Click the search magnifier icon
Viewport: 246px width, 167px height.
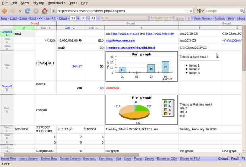[242, 11]
